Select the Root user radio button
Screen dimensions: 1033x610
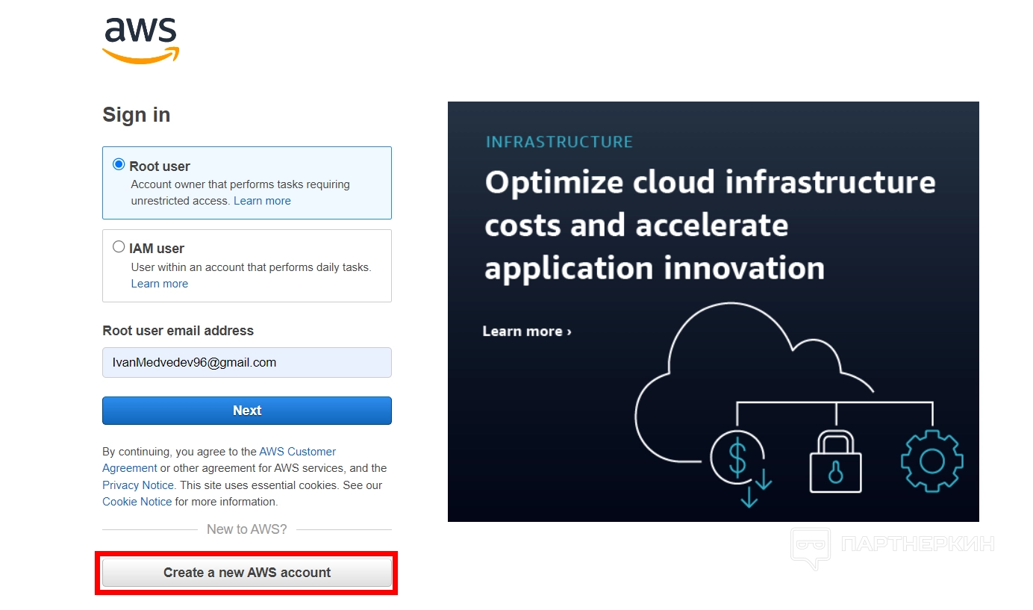click(x=119, y=164)
